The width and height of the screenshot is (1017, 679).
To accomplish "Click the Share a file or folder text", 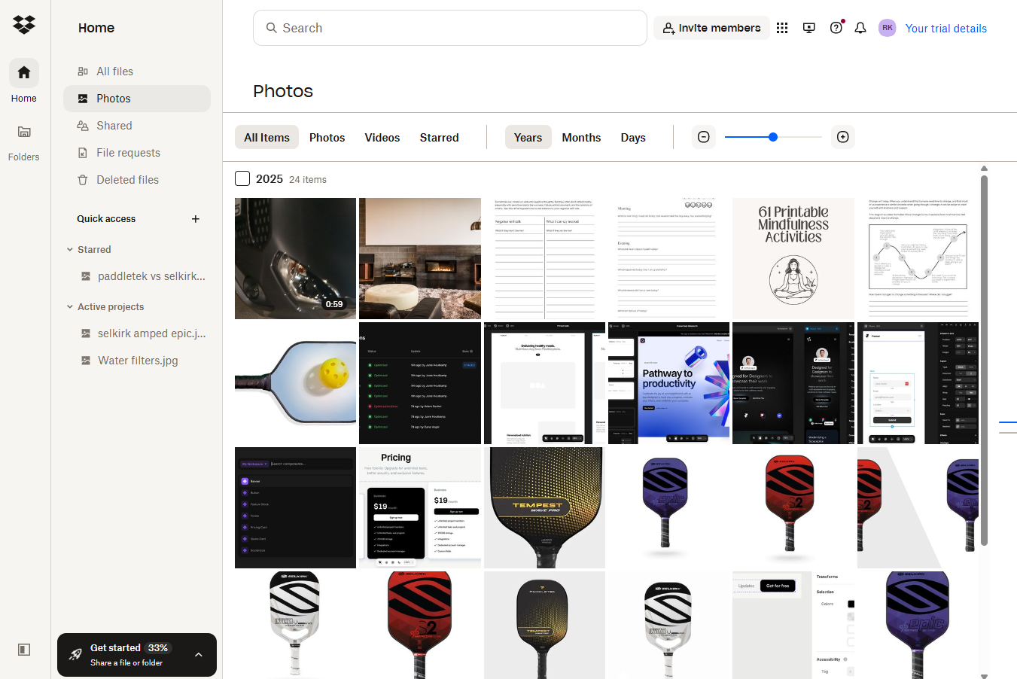I will pyautogui.click(x=126, y=662).
